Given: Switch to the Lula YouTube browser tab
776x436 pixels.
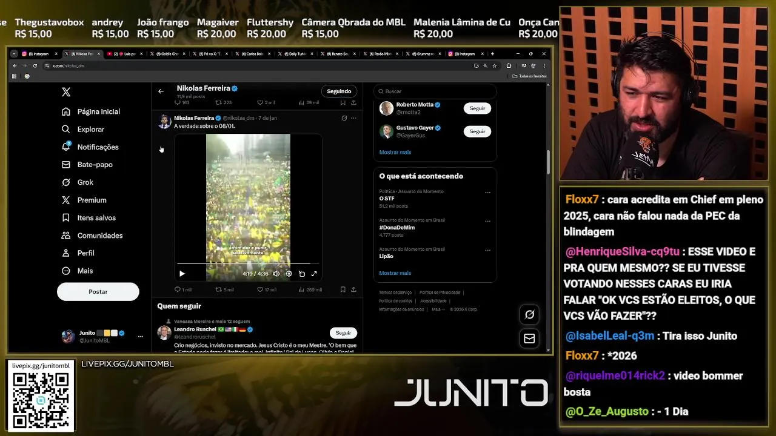Looking at the screenshot, I should tap(124, 54).
